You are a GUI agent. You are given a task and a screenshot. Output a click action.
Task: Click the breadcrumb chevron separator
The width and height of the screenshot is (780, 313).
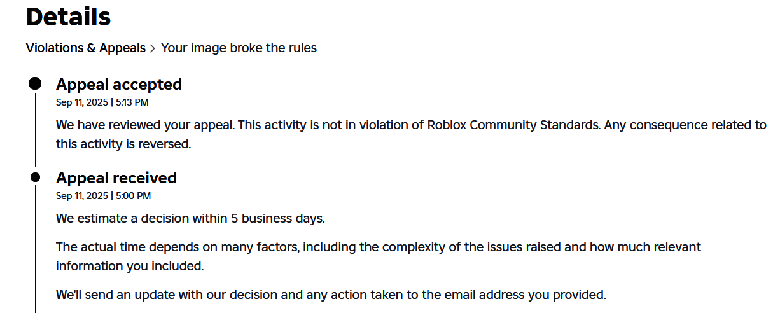153,48
